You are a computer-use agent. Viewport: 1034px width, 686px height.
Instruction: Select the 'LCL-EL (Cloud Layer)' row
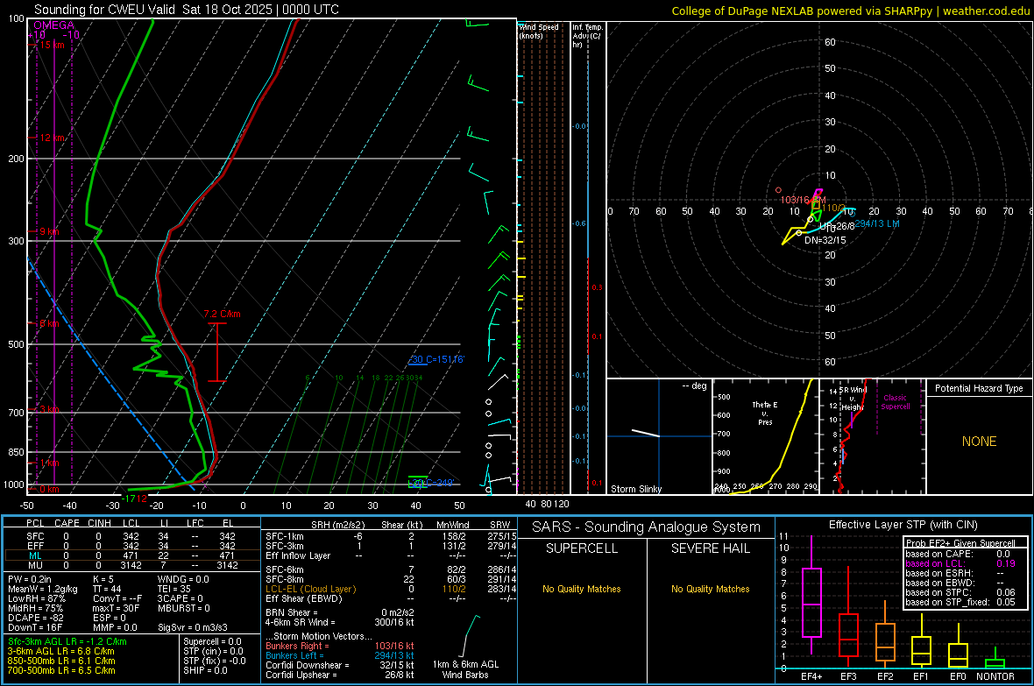(392, 589)
